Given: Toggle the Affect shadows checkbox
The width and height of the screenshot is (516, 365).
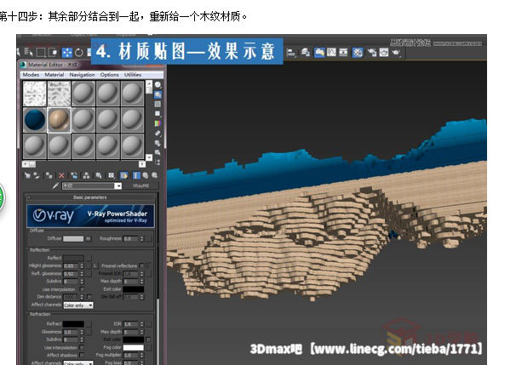Looking at the screenshot, I should 82,355.
